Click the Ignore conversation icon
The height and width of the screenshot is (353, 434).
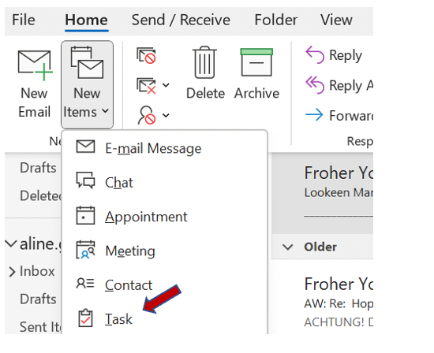click(146, 56)
